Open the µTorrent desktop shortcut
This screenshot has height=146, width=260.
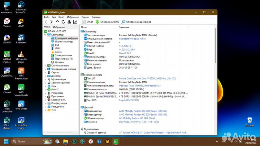pos(7,89)
